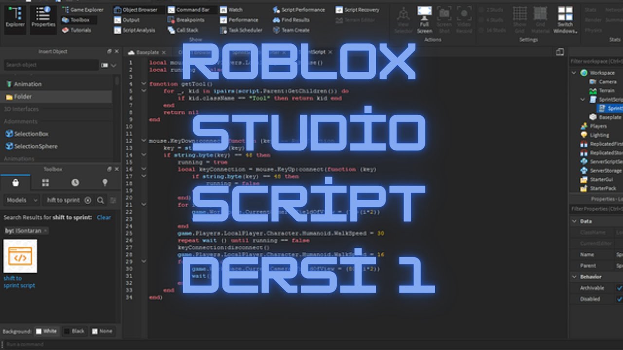Open the Models category dropdown
623x350 pixels.
[22, 200]
